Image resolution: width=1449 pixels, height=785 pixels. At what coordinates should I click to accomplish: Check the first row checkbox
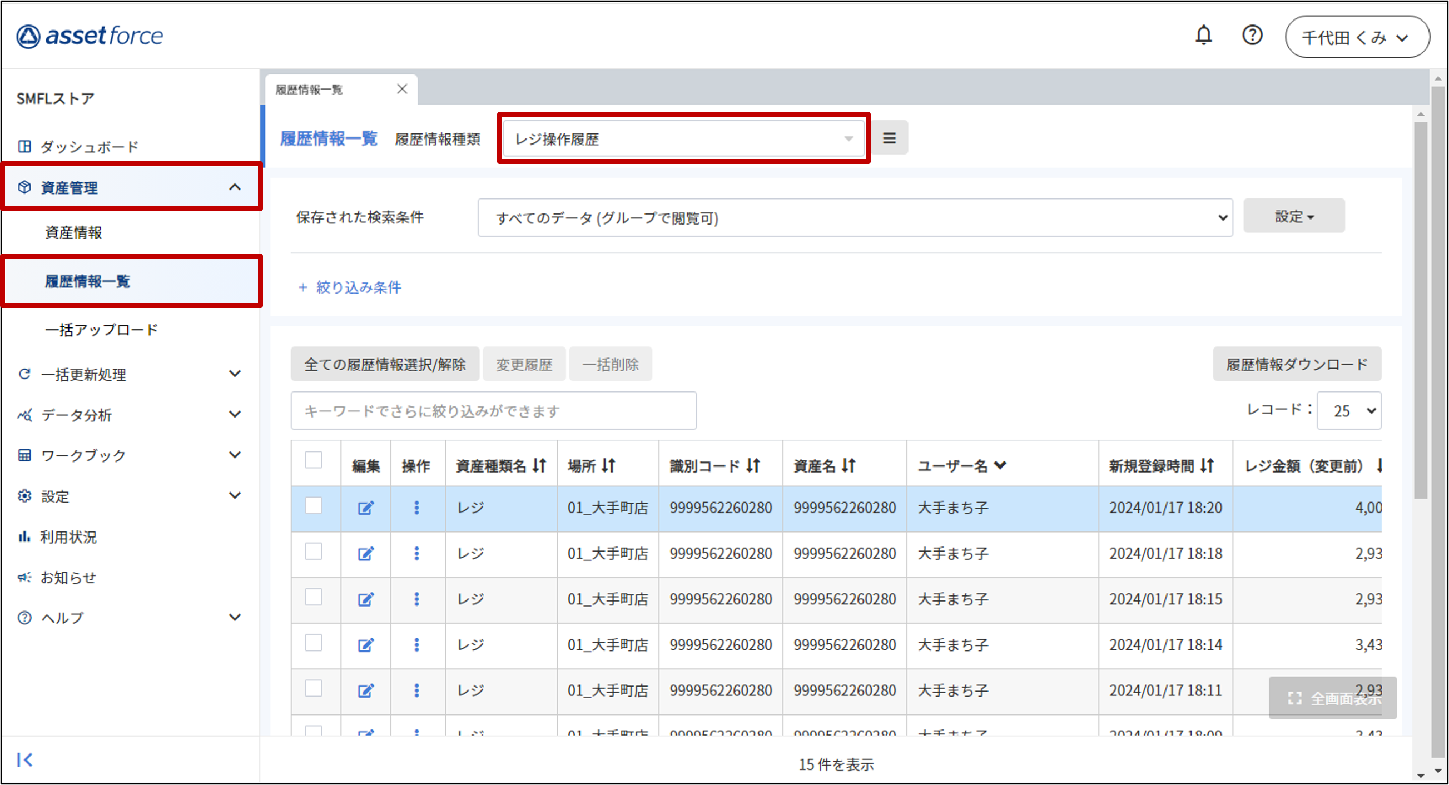pyautogui.click(x=313, y=506)
